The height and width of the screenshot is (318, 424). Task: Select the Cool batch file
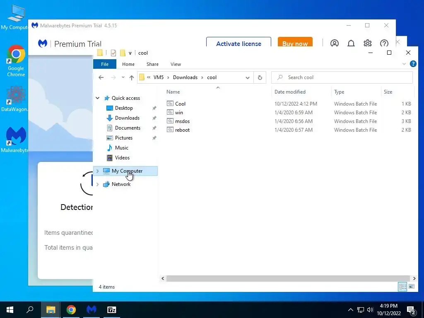[289, 104]
